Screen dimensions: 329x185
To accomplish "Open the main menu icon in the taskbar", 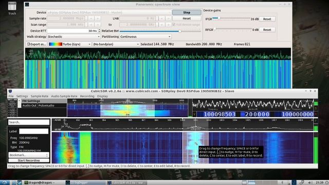I will [5, 182].
